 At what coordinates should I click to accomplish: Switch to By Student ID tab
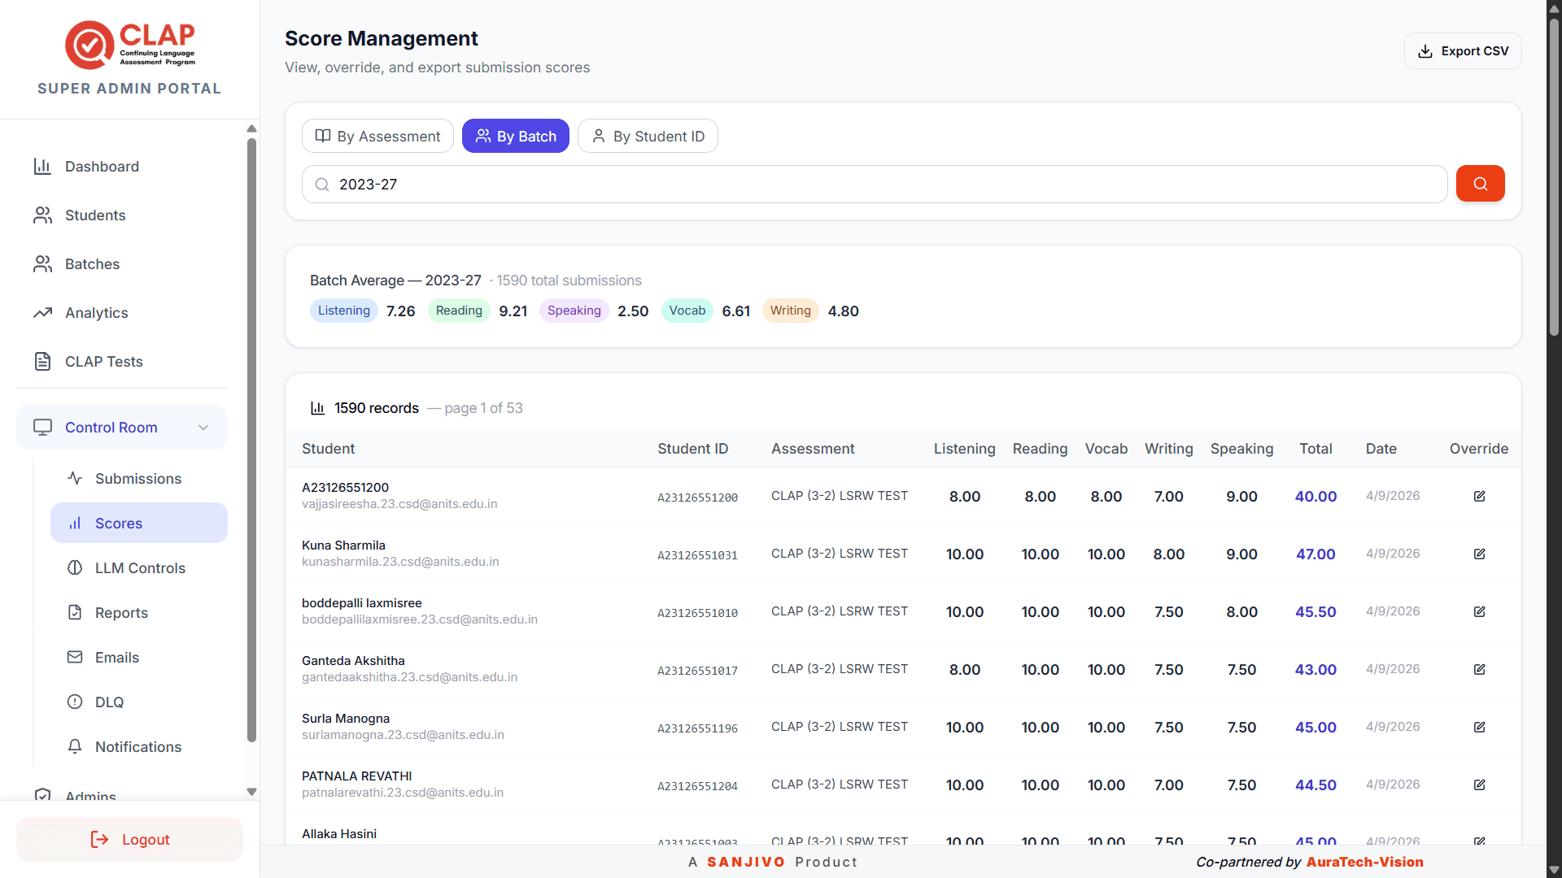648,137
